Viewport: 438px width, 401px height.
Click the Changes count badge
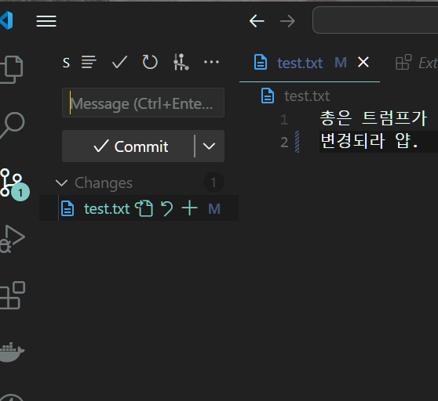214,182
